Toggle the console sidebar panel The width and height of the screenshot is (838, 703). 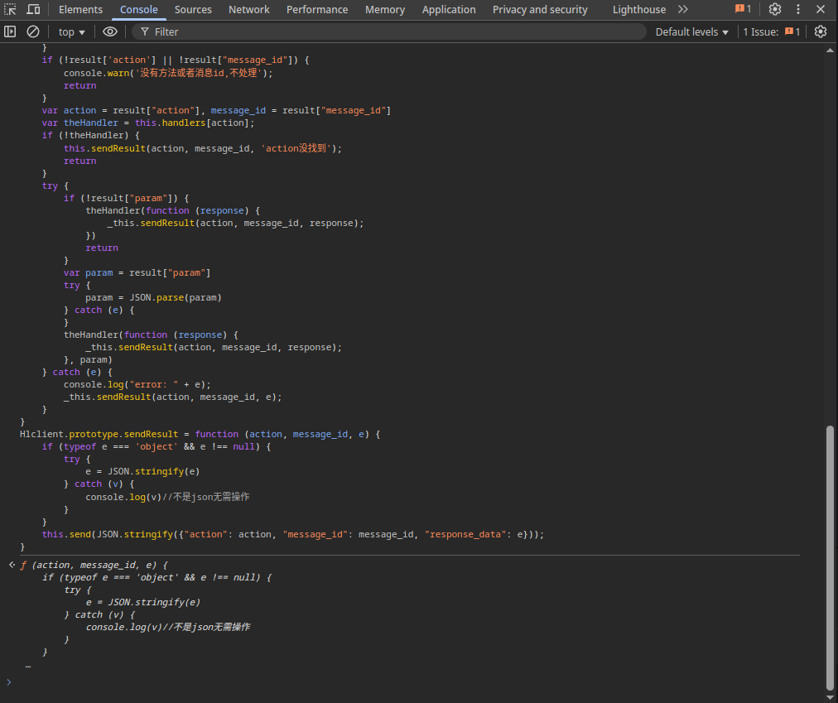[x=11, y=31]
